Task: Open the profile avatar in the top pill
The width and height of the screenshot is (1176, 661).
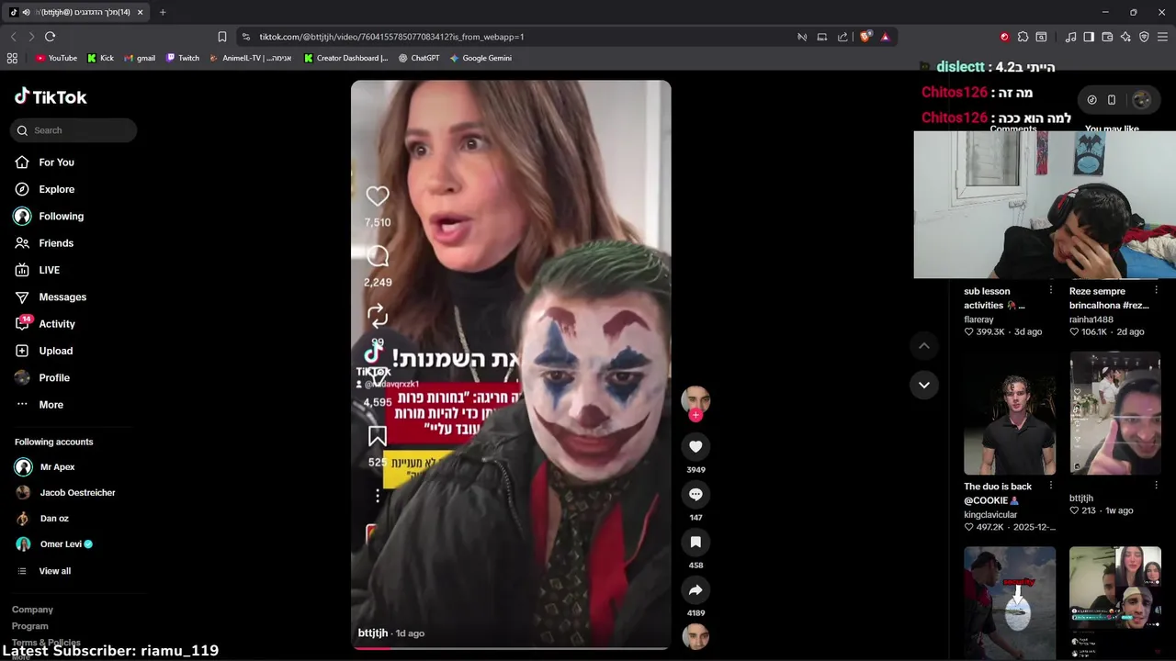Action: 1141,100
